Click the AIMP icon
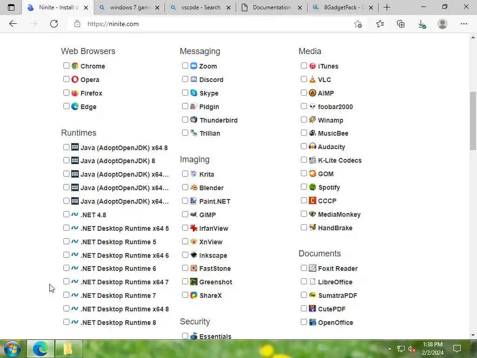This screenshot has width=477, height=358. pyautogui.click(x=313, y=93)
